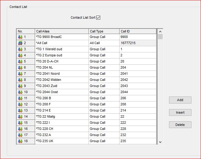Click the Call ID cell 228
The image size is (201, 159).
138,129
